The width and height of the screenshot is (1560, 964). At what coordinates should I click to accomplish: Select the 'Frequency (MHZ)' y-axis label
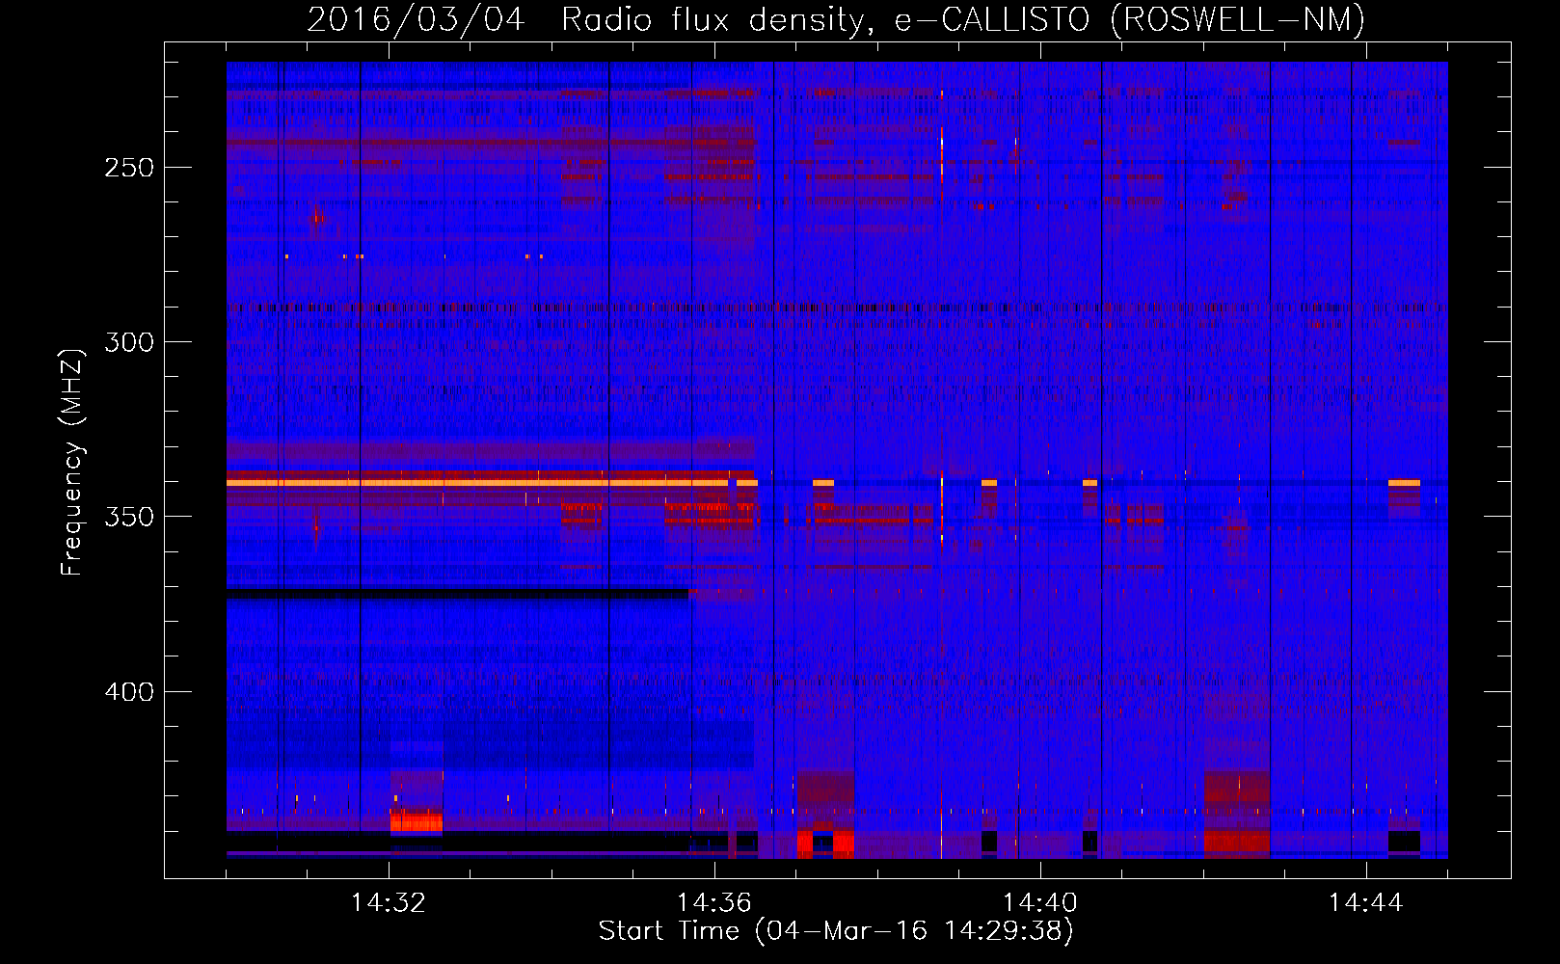[x=72, y=463]
